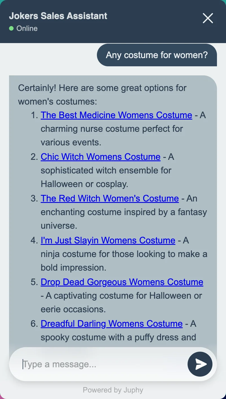Focus the 'Type a message...' input field
This screenshot has height=399, width=226.
pos(102,364)
